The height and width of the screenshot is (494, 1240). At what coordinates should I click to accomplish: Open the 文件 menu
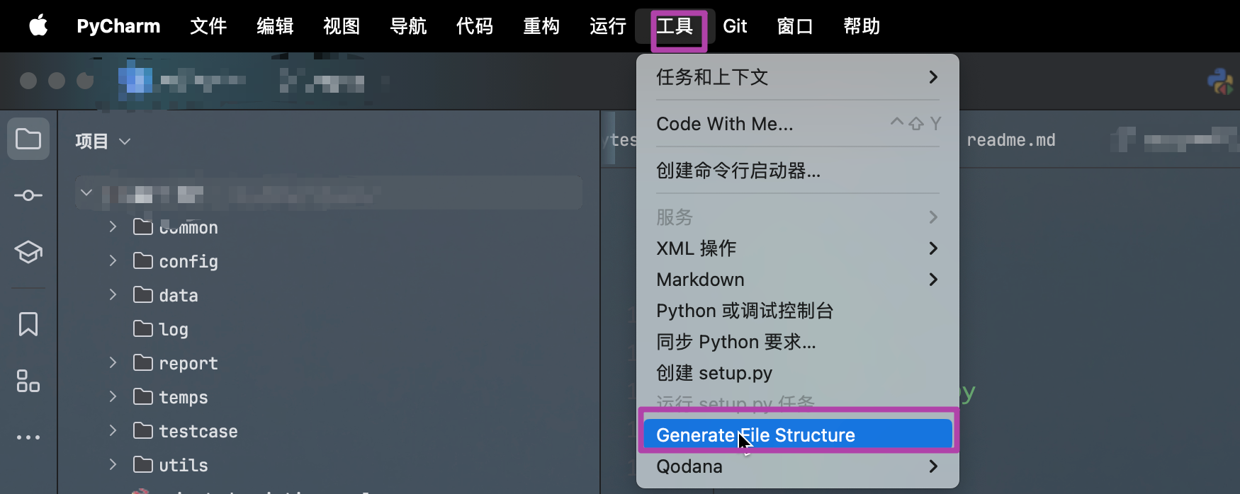point(208,26)
